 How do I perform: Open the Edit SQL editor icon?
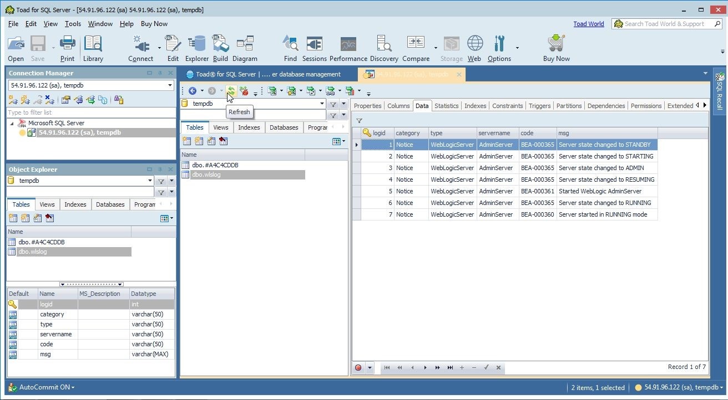point(173,49)
